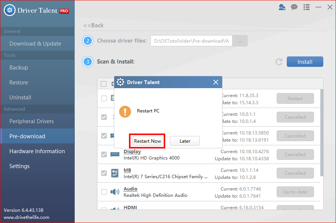Click the driver list vertical scrollbar
Image resolution: width=336 pixels, height=223 pixels.
coord(322,133)
